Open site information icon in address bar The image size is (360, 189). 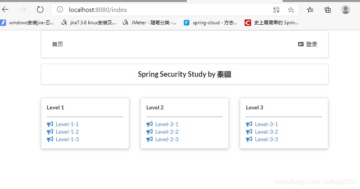click(x=60, y=10)
